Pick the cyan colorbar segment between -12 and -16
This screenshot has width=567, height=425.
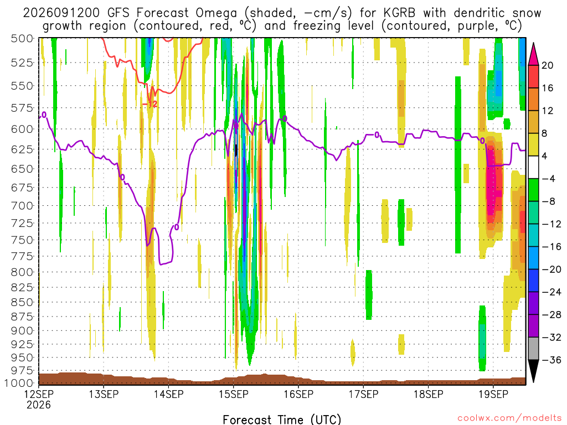(533, 236)
